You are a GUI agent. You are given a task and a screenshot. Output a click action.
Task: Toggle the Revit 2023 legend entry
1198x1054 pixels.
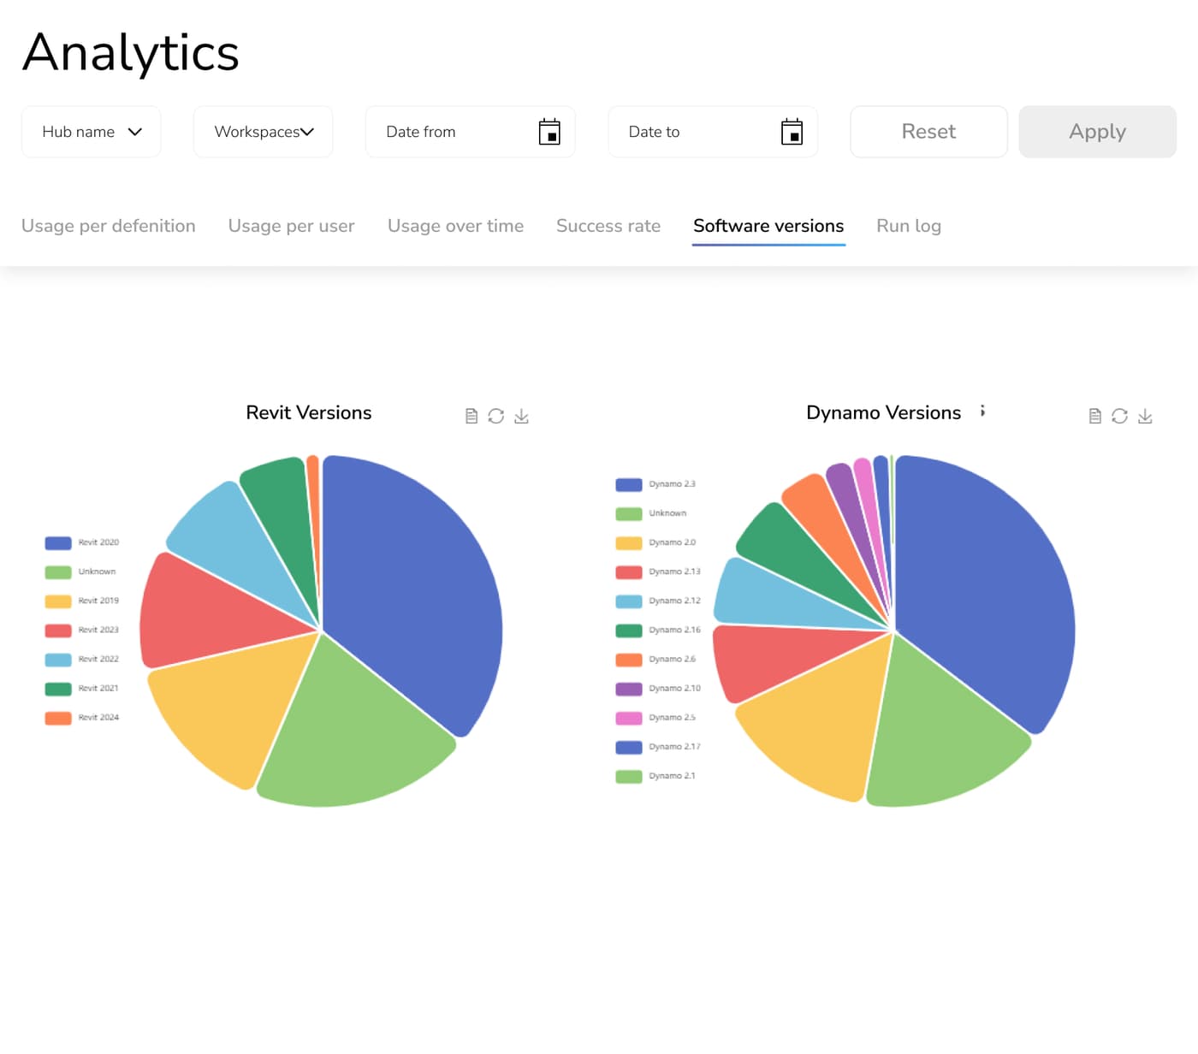pos(82,630)
